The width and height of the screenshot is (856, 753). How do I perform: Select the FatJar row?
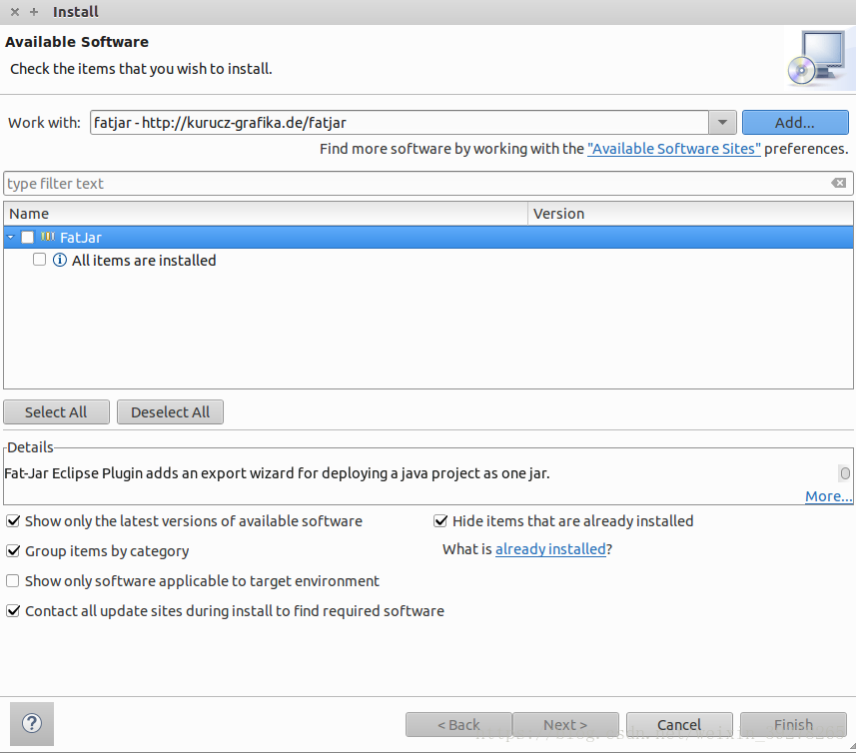click(x=428, y=237)
